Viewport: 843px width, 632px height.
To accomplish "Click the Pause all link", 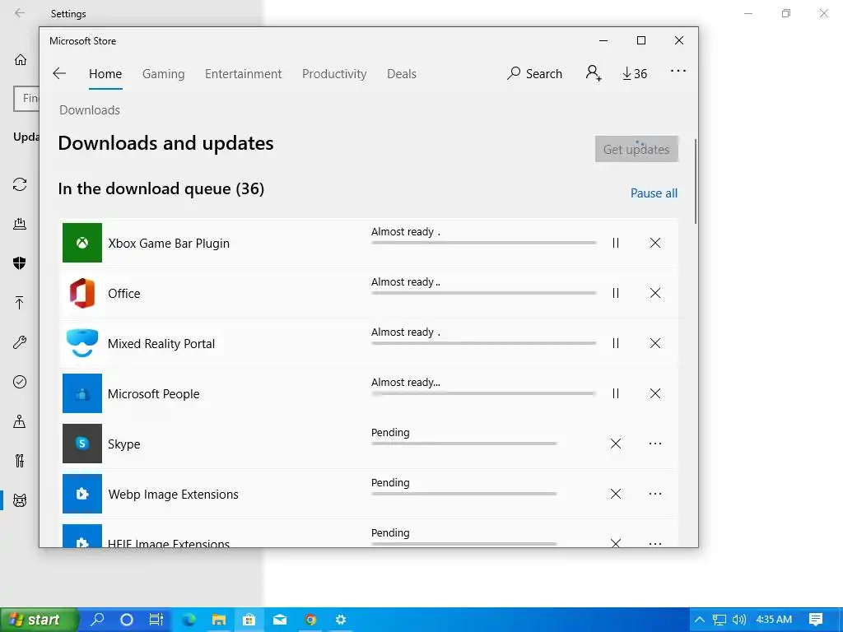I will pos(654,193).
